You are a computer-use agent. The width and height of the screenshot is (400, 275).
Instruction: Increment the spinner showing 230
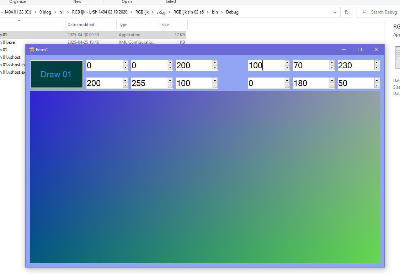377,63
